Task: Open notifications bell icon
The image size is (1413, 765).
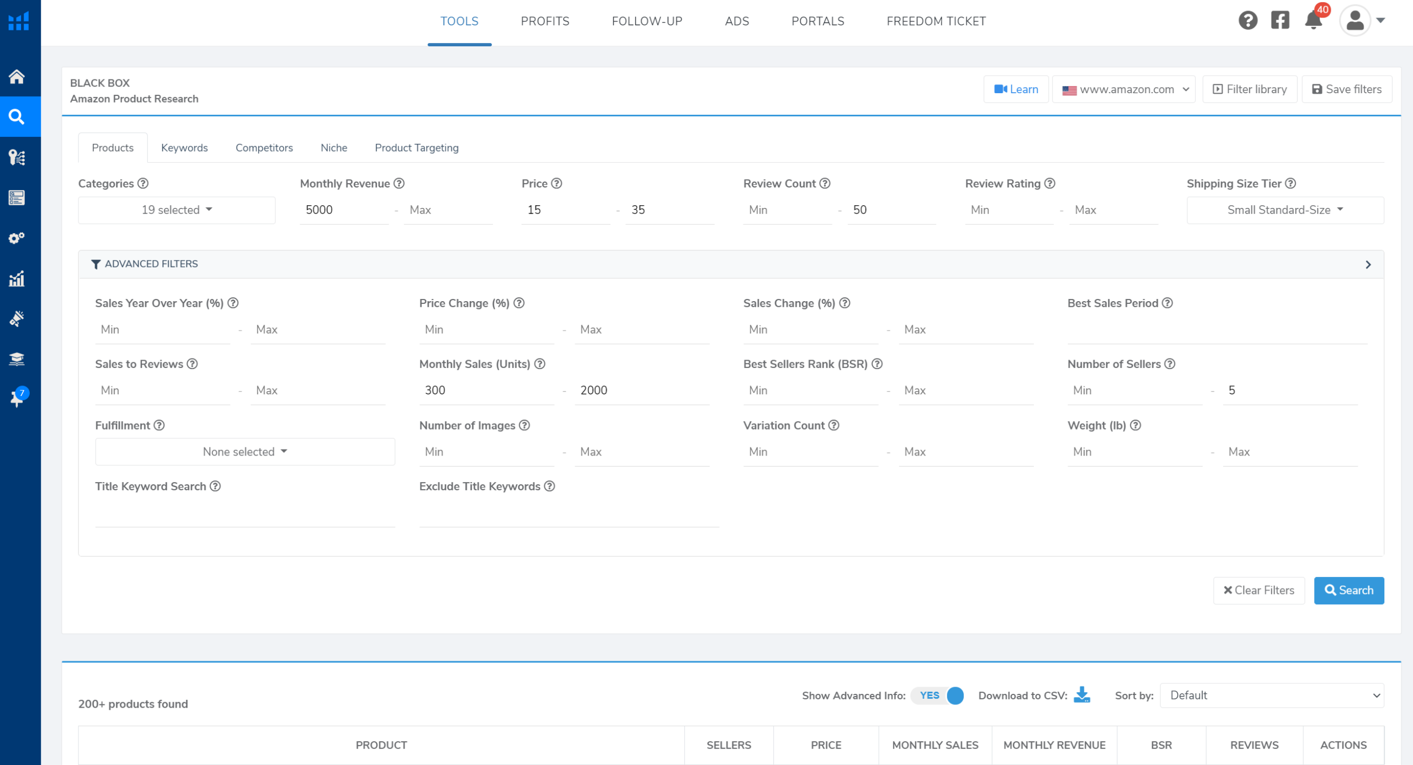Action: coord(1313,21)
